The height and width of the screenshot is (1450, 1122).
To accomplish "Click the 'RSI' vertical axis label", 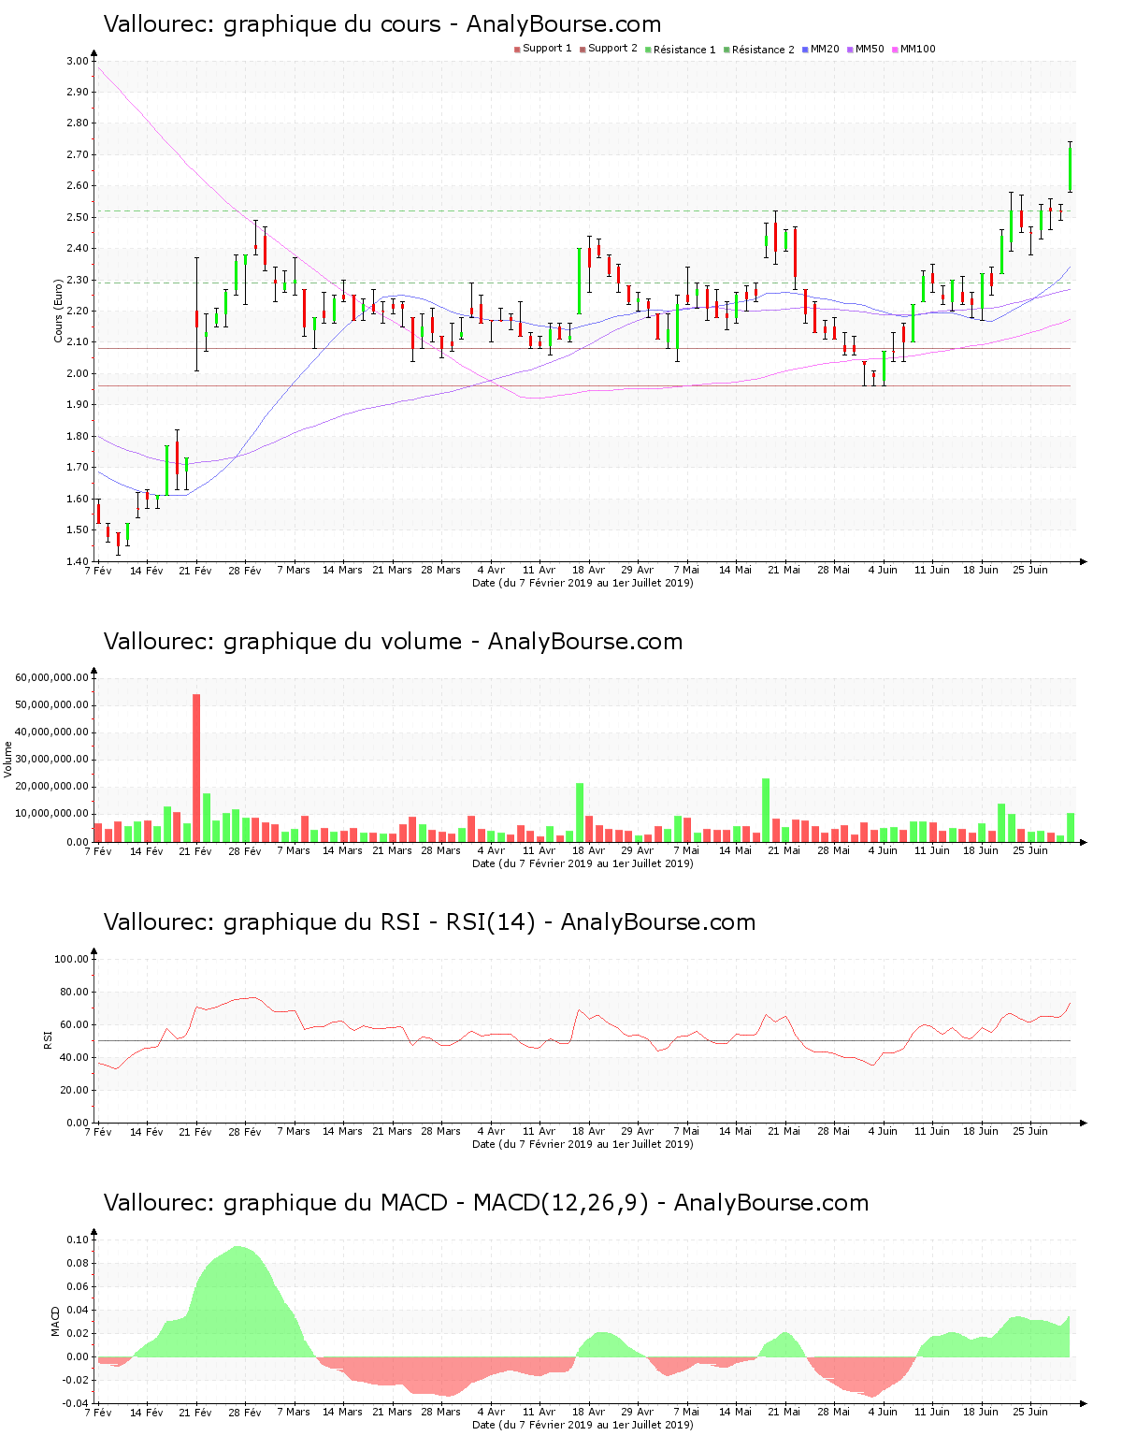I will [x=48, y=1039].
